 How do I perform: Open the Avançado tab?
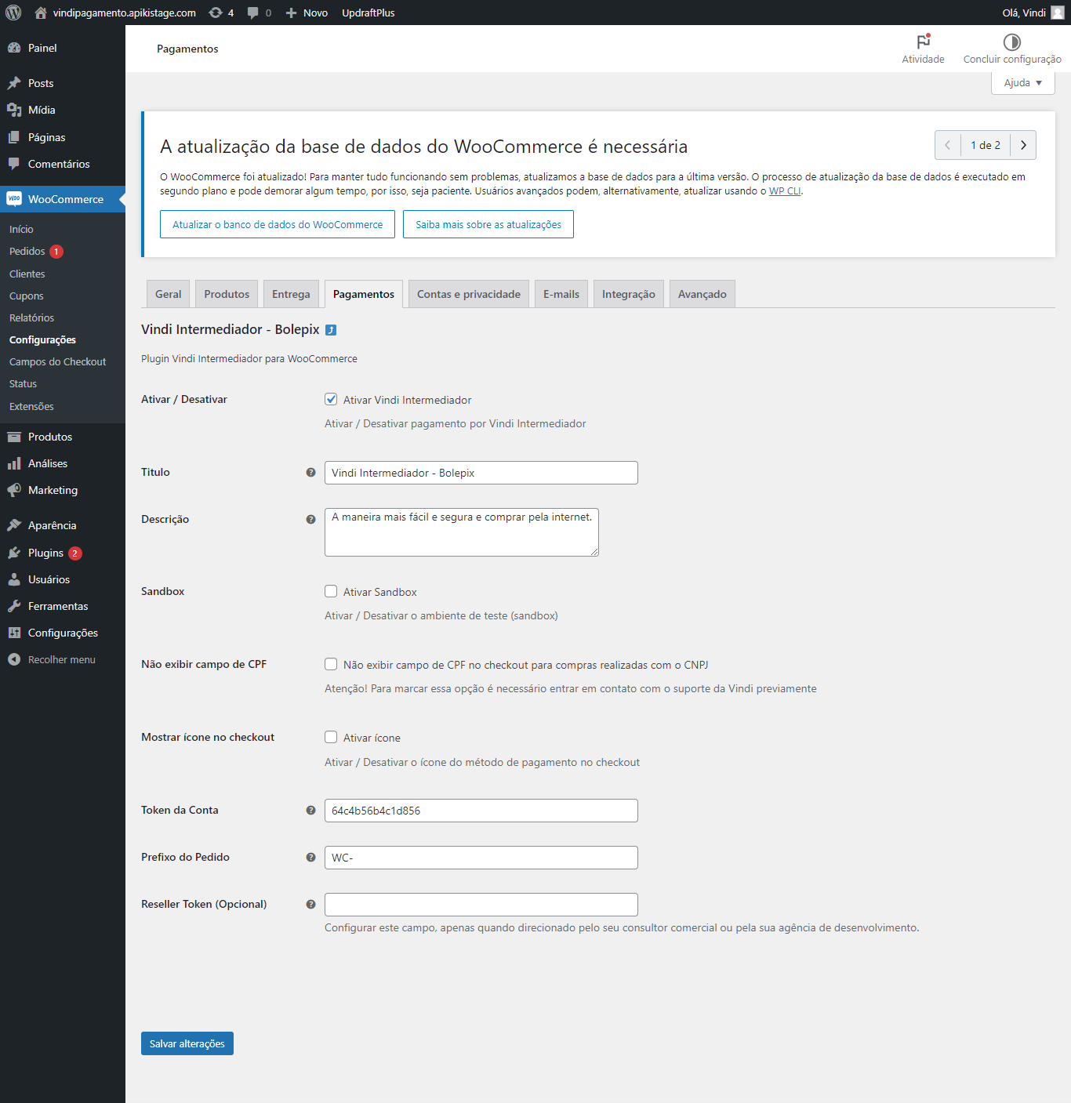(x=703, y=294)
